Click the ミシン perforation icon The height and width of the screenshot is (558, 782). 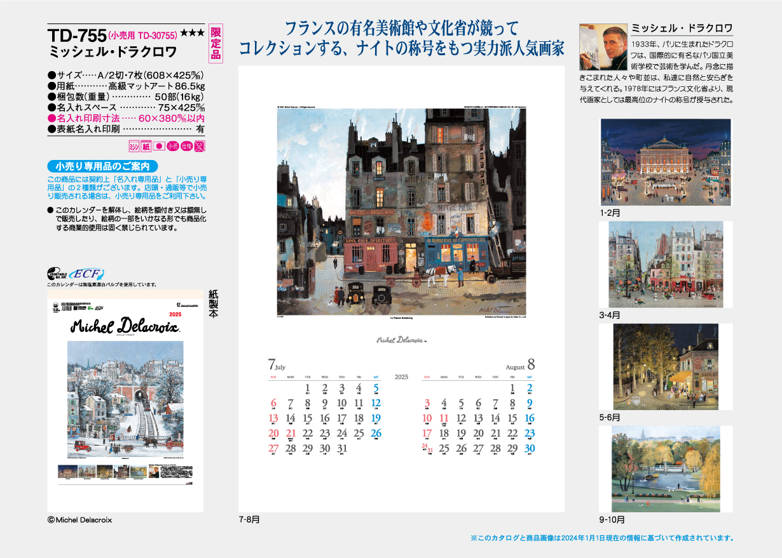tap(134, 146)
